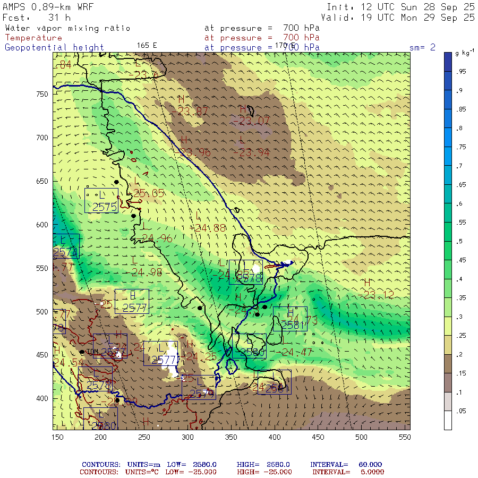Click the '150' x-axis tick label
This screenshot has width=478, height=478.
coord(57,437)
